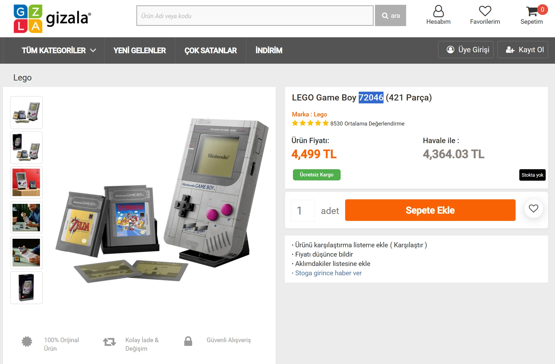The width and height of the screenshot is (555, 364).
Task: Open Favorilerim heart icon in header
Action: pyautogui.click(x=485, y=11)
